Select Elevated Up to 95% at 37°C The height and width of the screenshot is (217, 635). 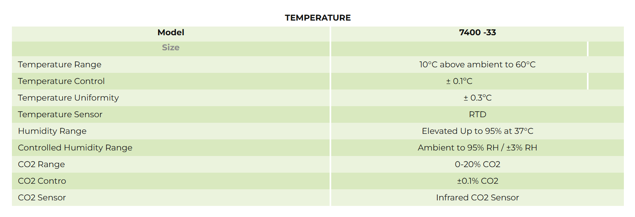coord(477,131)
